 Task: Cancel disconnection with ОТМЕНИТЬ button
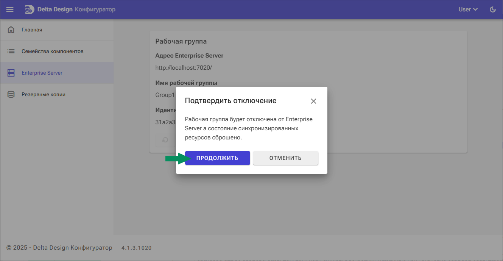tap(286, 158)
